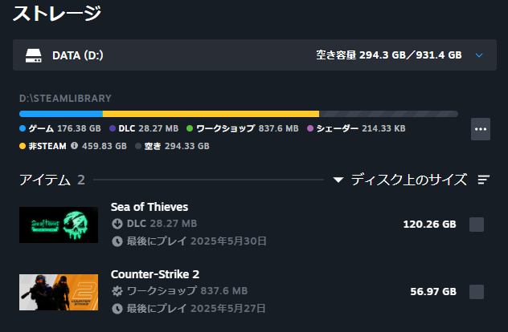This screenshot has height=332, width=508.
Task: Open the ディスク上のサイズ sort dropdown
Action: [x=409, y=180]
